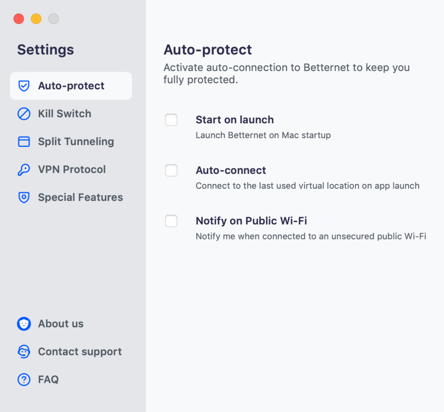Switch to the VPN Protocol section
Screen dimensions: 444x412
click(71, 170)
